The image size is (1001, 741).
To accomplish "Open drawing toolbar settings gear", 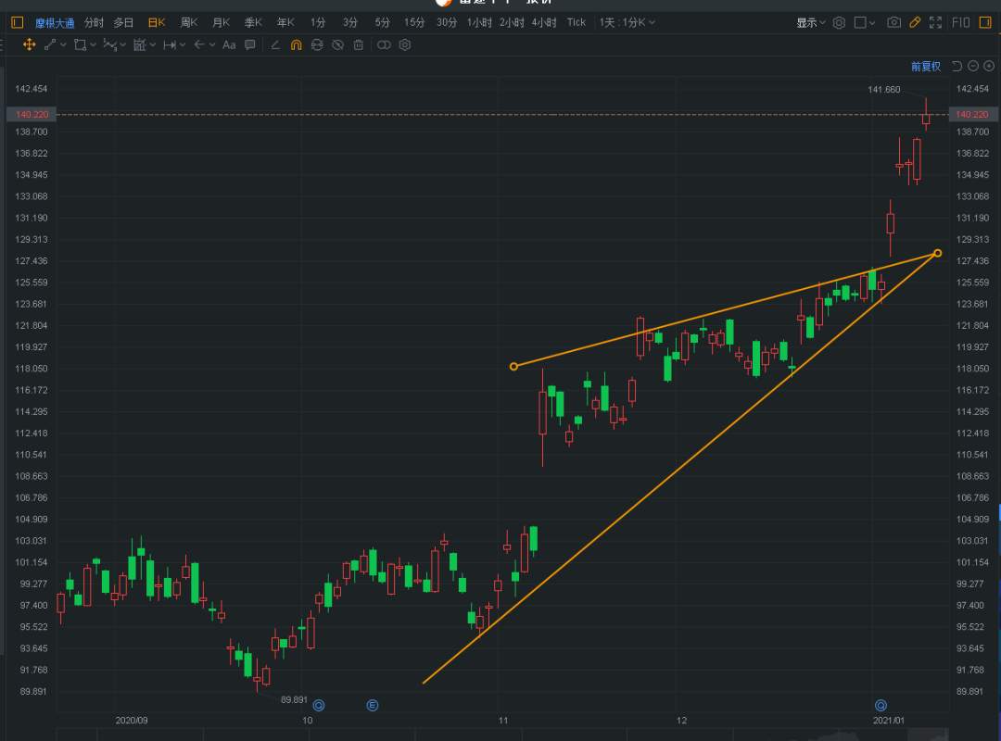I will (x=405, y=44).
